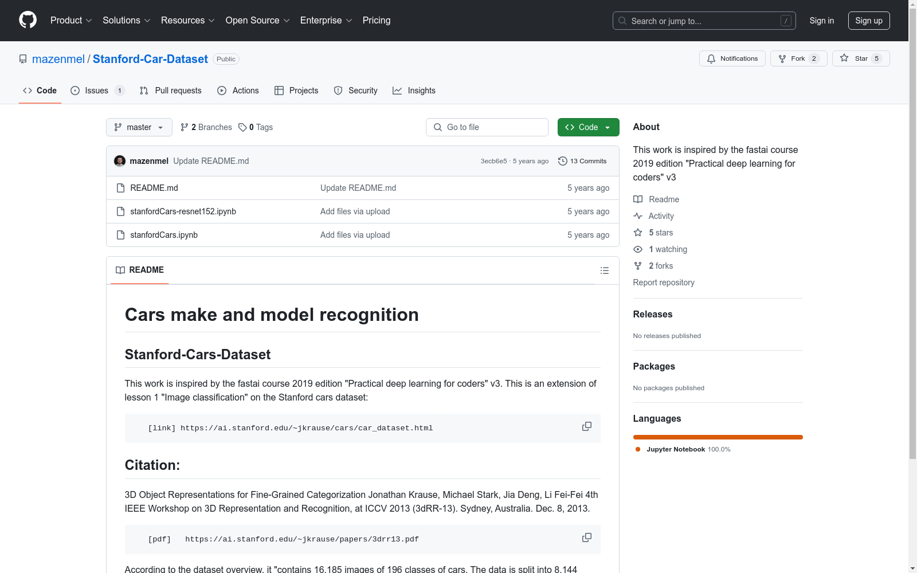The height and width of the screenshot is (573, 917).
Task: Switch to the Issues tab
Action: tap(97, 91)
